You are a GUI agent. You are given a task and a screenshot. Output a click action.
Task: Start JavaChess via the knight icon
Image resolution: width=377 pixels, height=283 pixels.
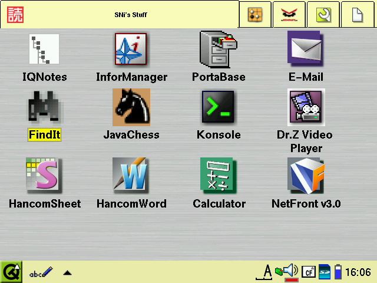[x=131, y=107]
